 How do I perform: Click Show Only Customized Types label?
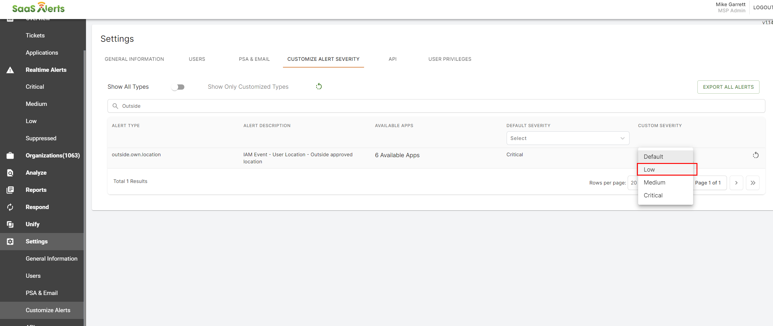tap(248, 87)
